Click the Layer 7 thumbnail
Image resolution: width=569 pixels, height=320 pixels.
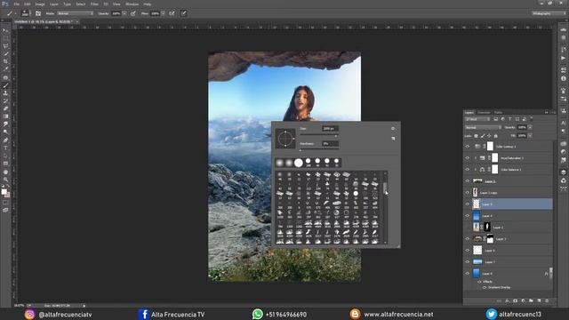477,261
